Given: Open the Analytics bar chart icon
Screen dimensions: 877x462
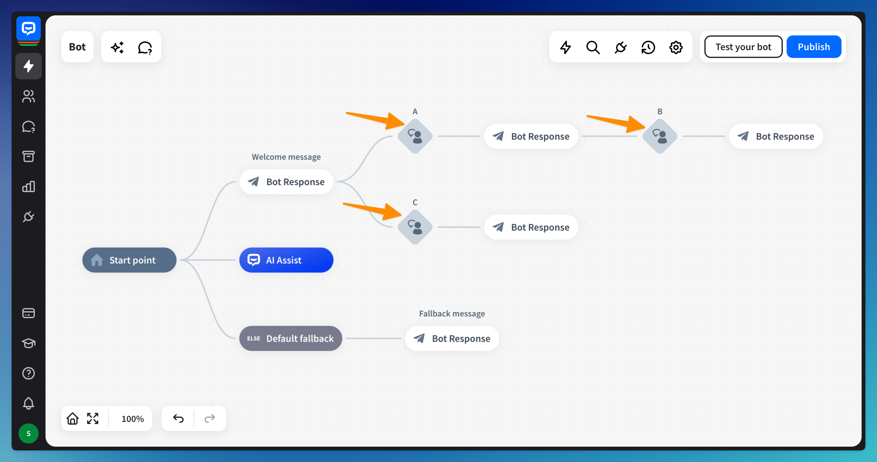Looking at the screenshot, I should coord(29,186).
